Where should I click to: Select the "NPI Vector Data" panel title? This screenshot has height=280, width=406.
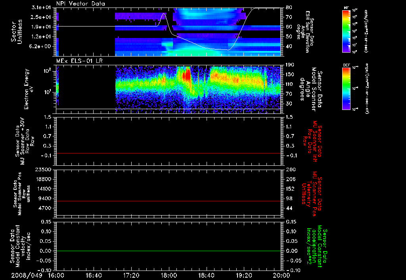[80, 4]
